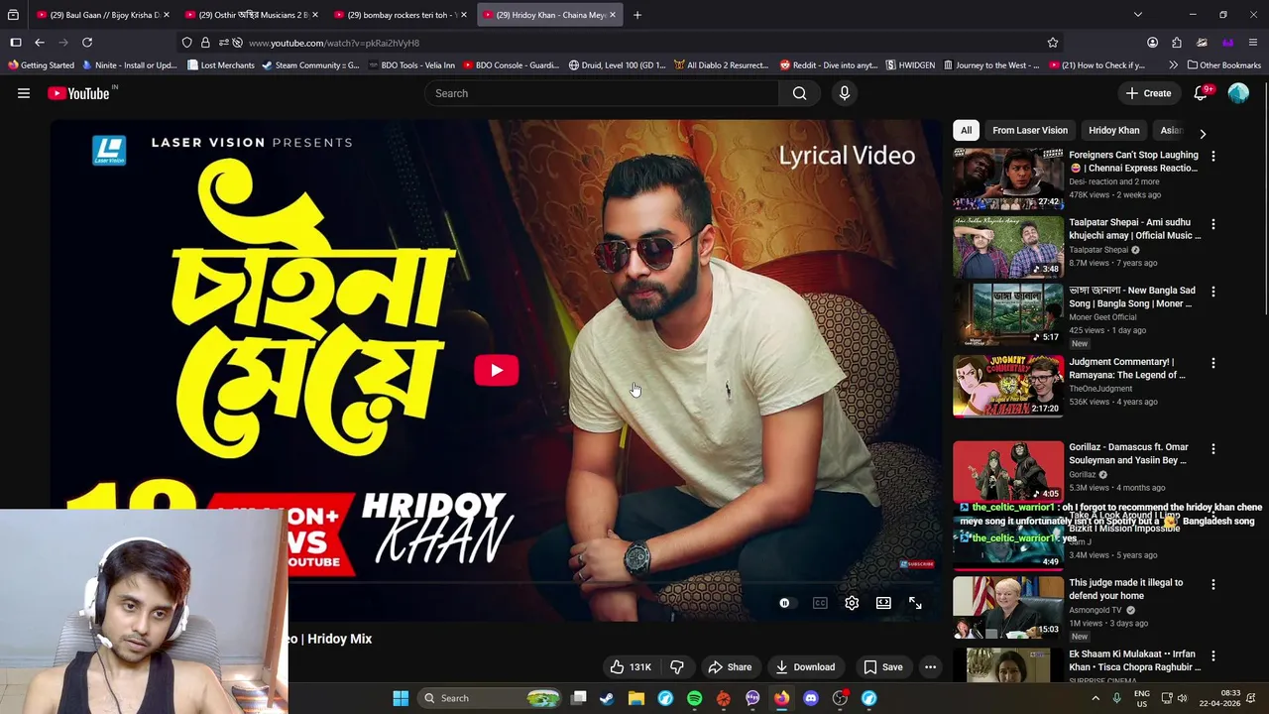Image resolution: width=1269 pixels, height=714 pixels.
Task: Open a new browser tab
Action: coord(637,15)
